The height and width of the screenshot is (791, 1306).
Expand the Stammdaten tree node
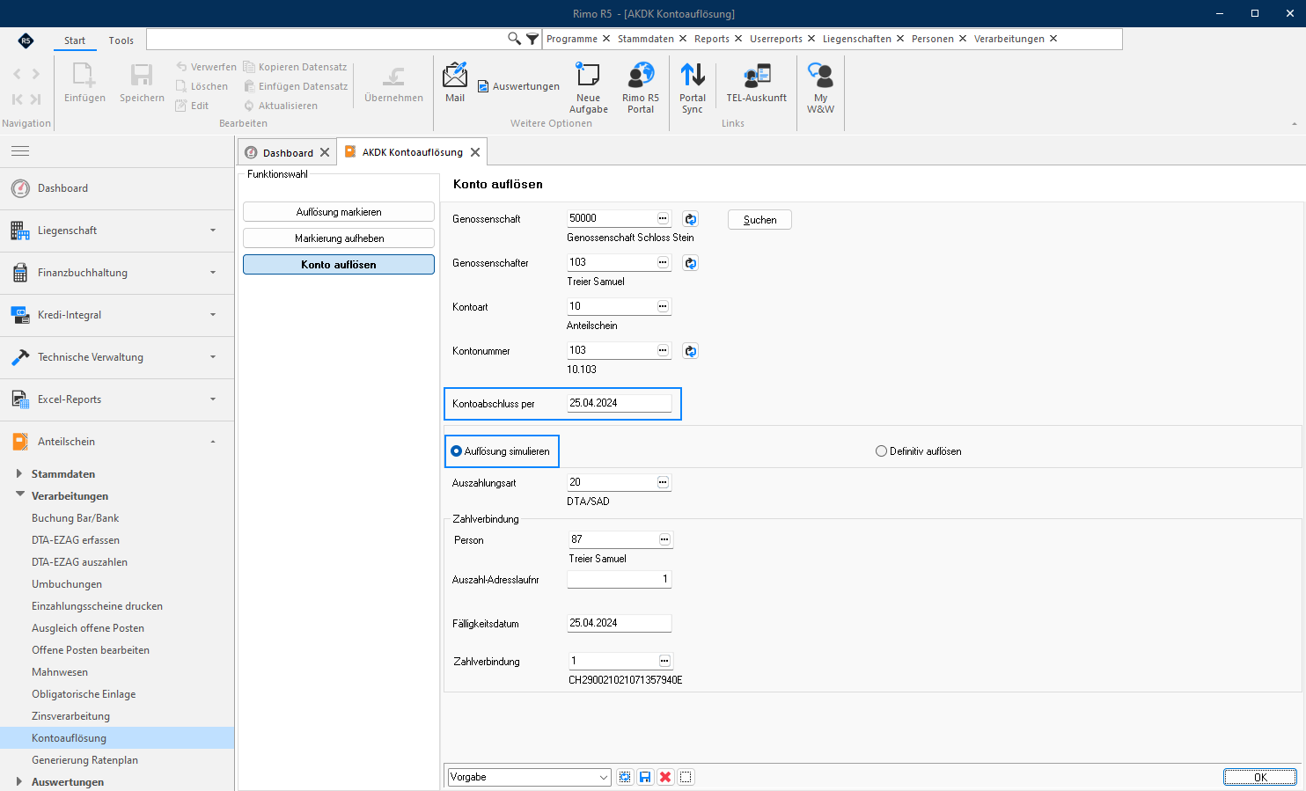19,473
